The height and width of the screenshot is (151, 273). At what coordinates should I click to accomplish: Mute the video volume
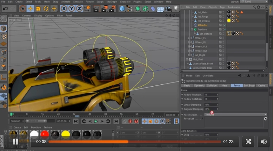coord(264,142)
